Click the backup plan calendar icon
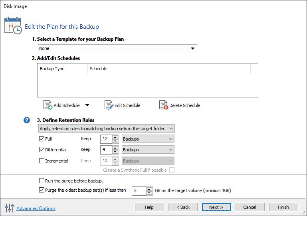The image size is (307, 230). (13, 26)
